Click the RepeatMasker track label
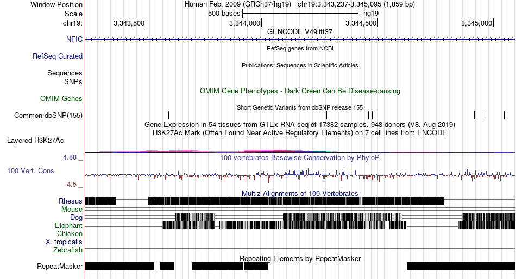This screenshot has height=279, width=516. [x=60, y=266]
